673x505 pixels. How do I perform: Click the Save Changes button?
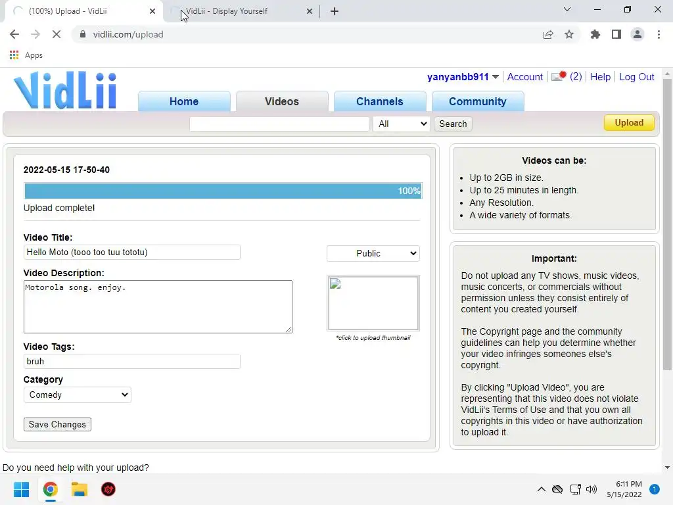57,424
